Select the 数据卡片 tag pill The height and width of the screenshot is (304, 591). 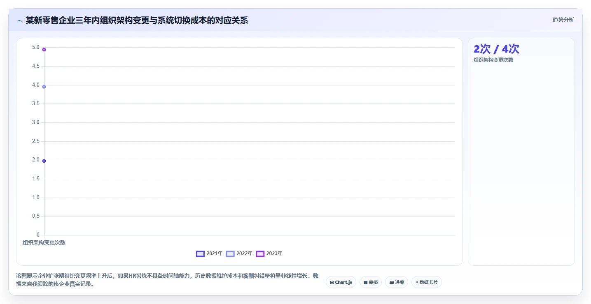[x=427, y=282]
